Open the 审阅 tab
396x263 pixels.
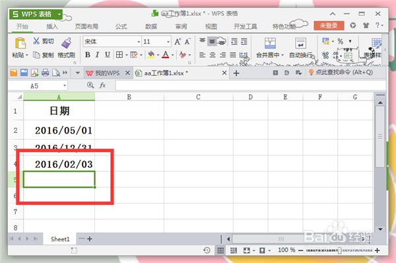[181, 26]
